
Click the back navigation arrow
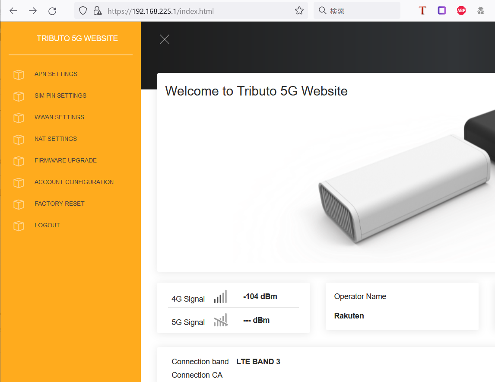13,10
